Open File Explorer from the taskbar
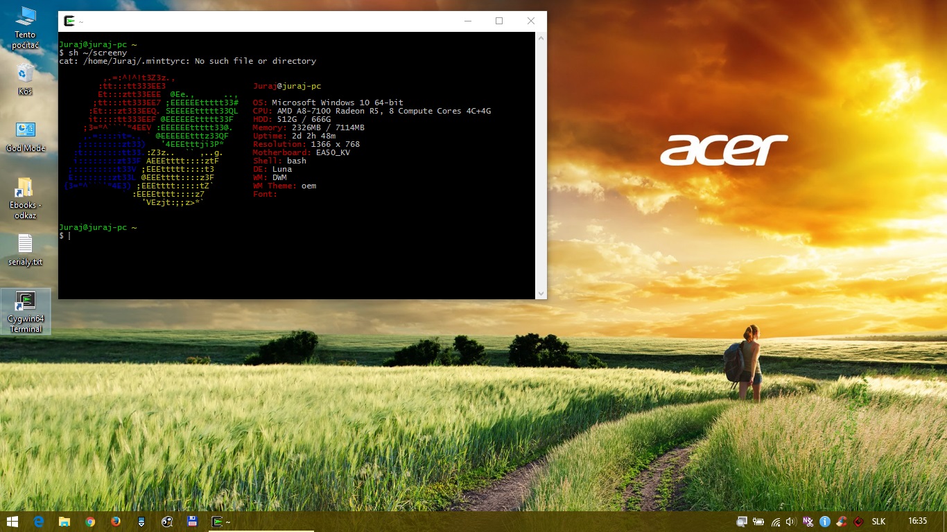Screen dimensions: 947x532 tap(64, 522)
